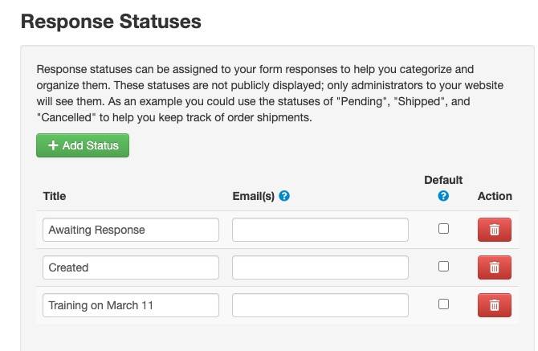Click the Email(s) column header label
Screen dimensions: 538x351
pyautogui.click(x=253, y=196)
